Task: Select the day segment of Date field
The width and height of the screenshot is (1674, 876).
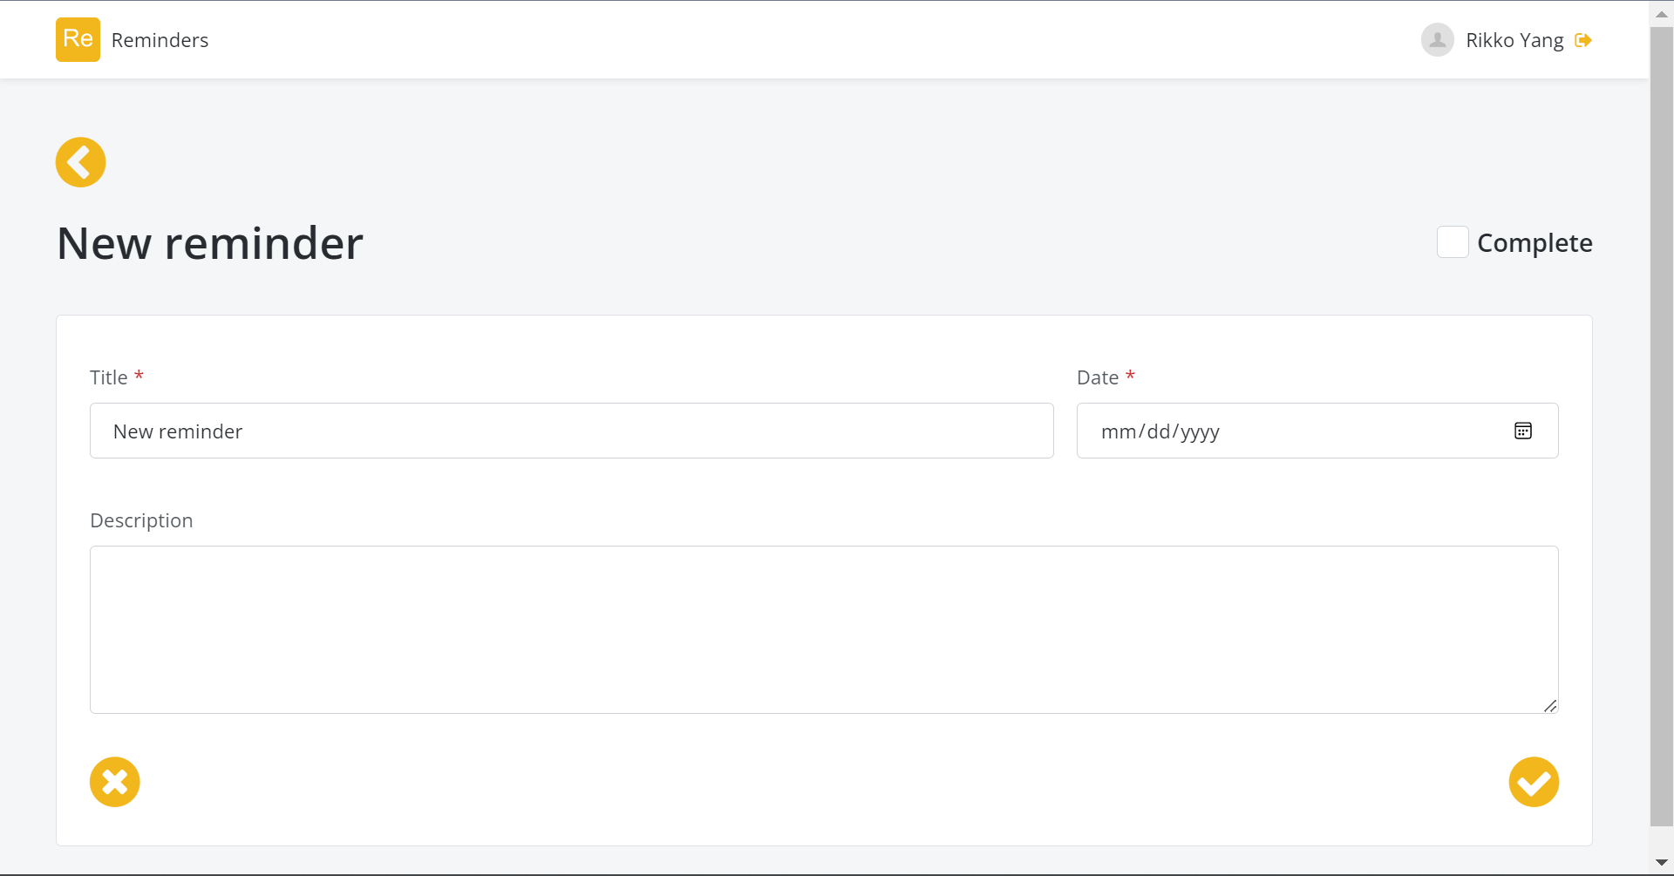Action: click(x=1159, y=431)
